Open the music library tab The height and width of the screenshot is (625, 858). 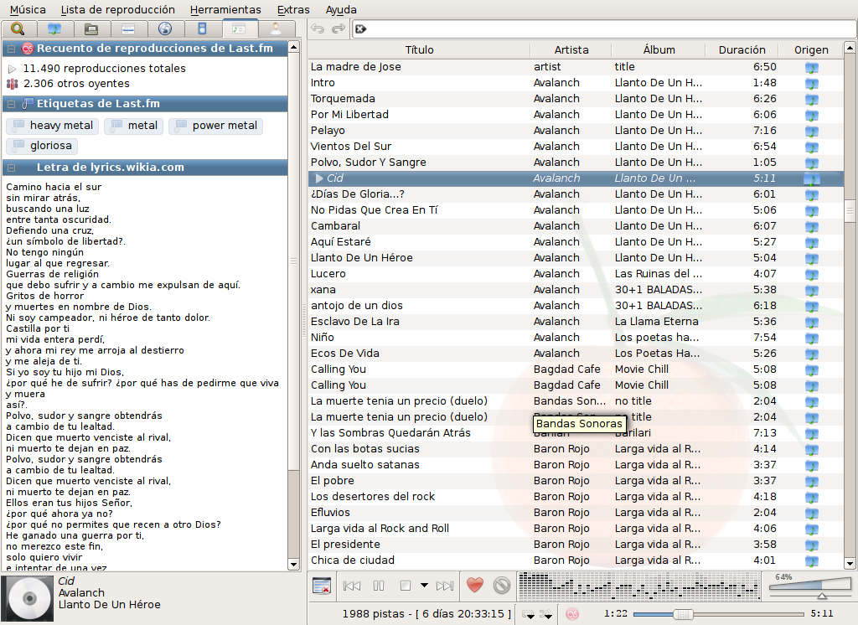(x=54, y=28)
